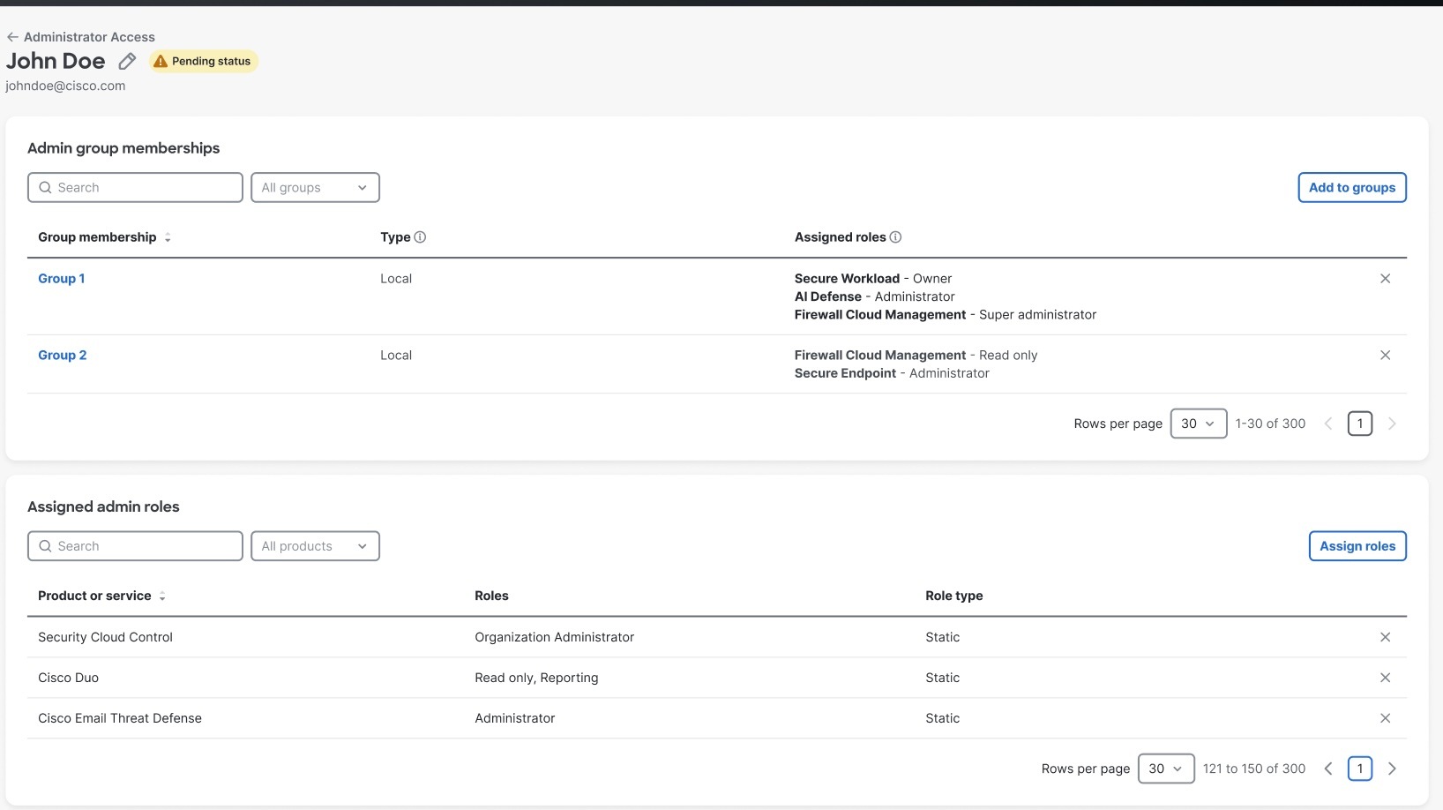
Task: Click Secure Workload - Owner role text
Action: tap(873, 279)
